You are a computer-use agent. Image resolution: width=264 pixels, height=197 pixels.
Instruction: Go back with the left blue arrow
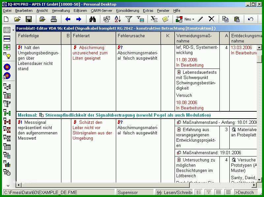(68, 19)
